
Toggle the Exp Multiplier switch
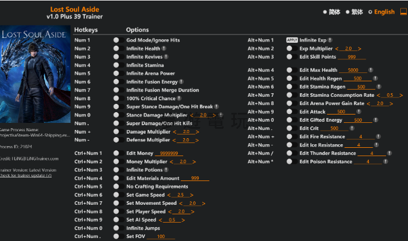click(291, 48)
